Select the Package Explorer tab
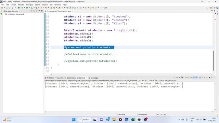Screen dimensions: 219x123 pos(12,11)
